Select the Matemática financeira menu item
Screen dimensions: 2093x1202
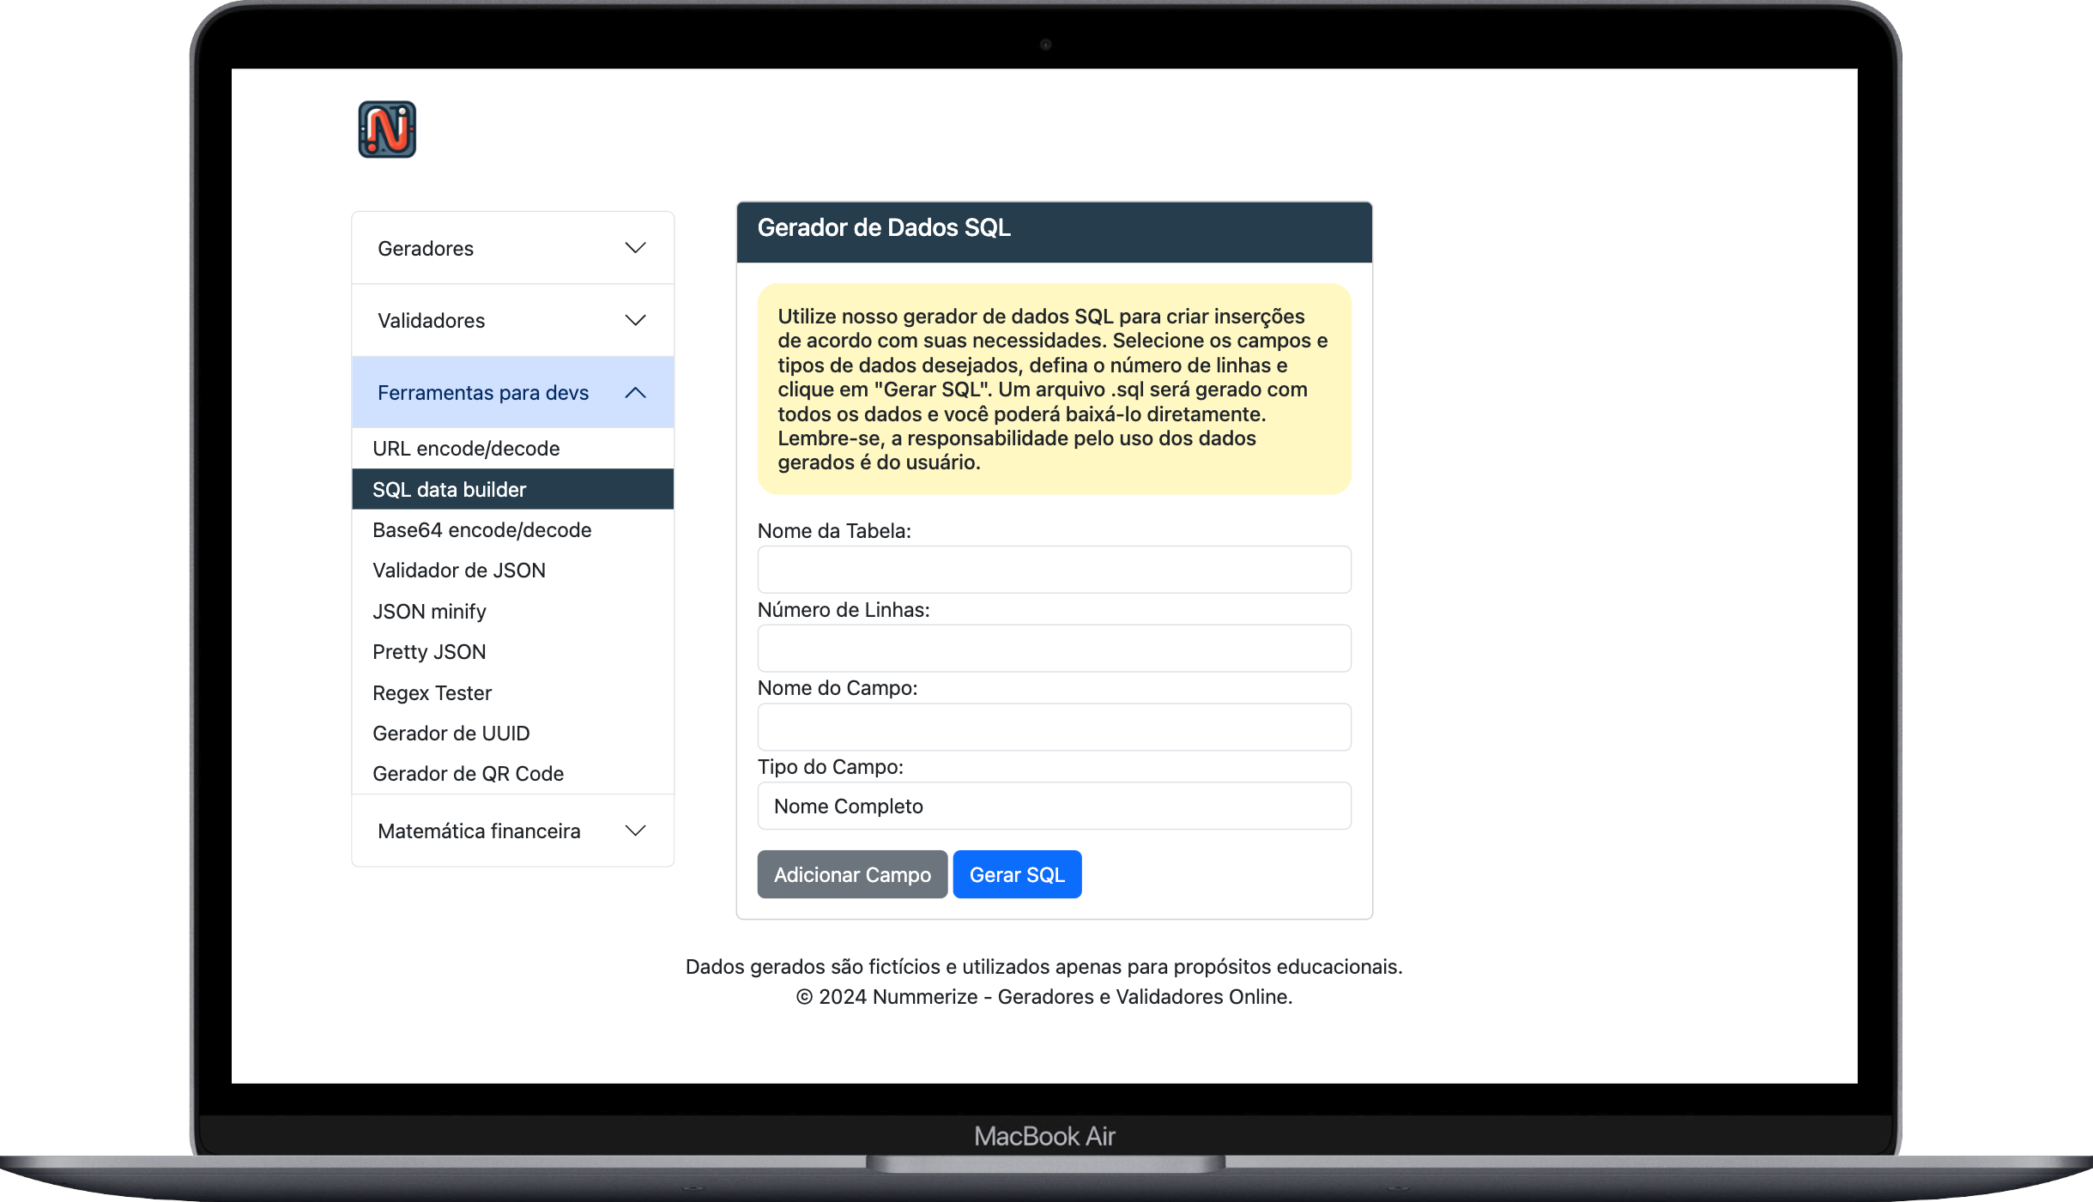(511, 830)
